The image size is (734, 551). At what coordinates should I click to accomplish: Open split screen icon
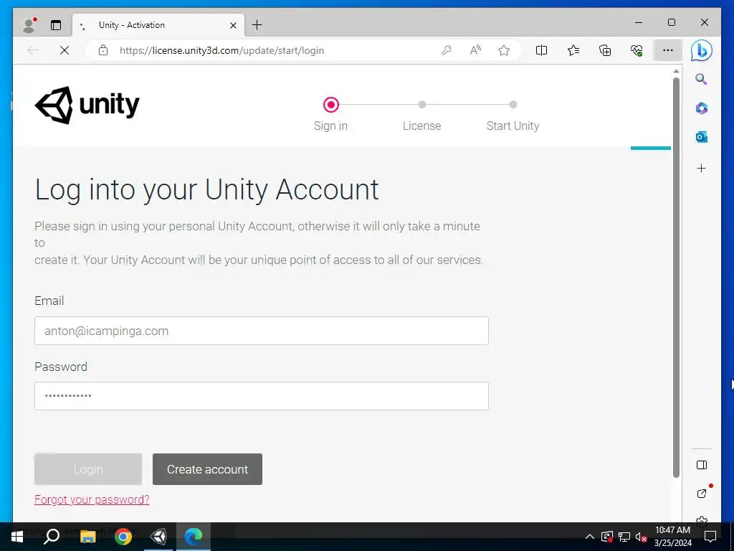541,50
